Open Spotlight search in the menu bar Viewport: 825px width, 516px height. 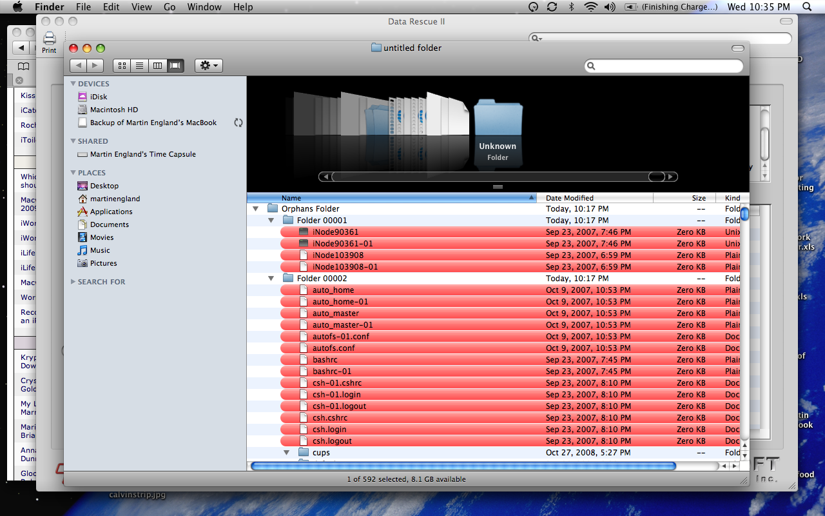[x=807, y=7]
